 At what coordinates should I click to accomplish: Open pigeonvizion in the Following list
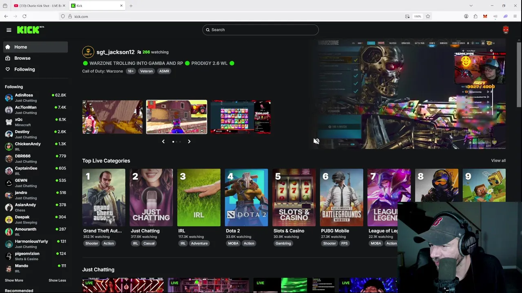click(x=35, y=256)
